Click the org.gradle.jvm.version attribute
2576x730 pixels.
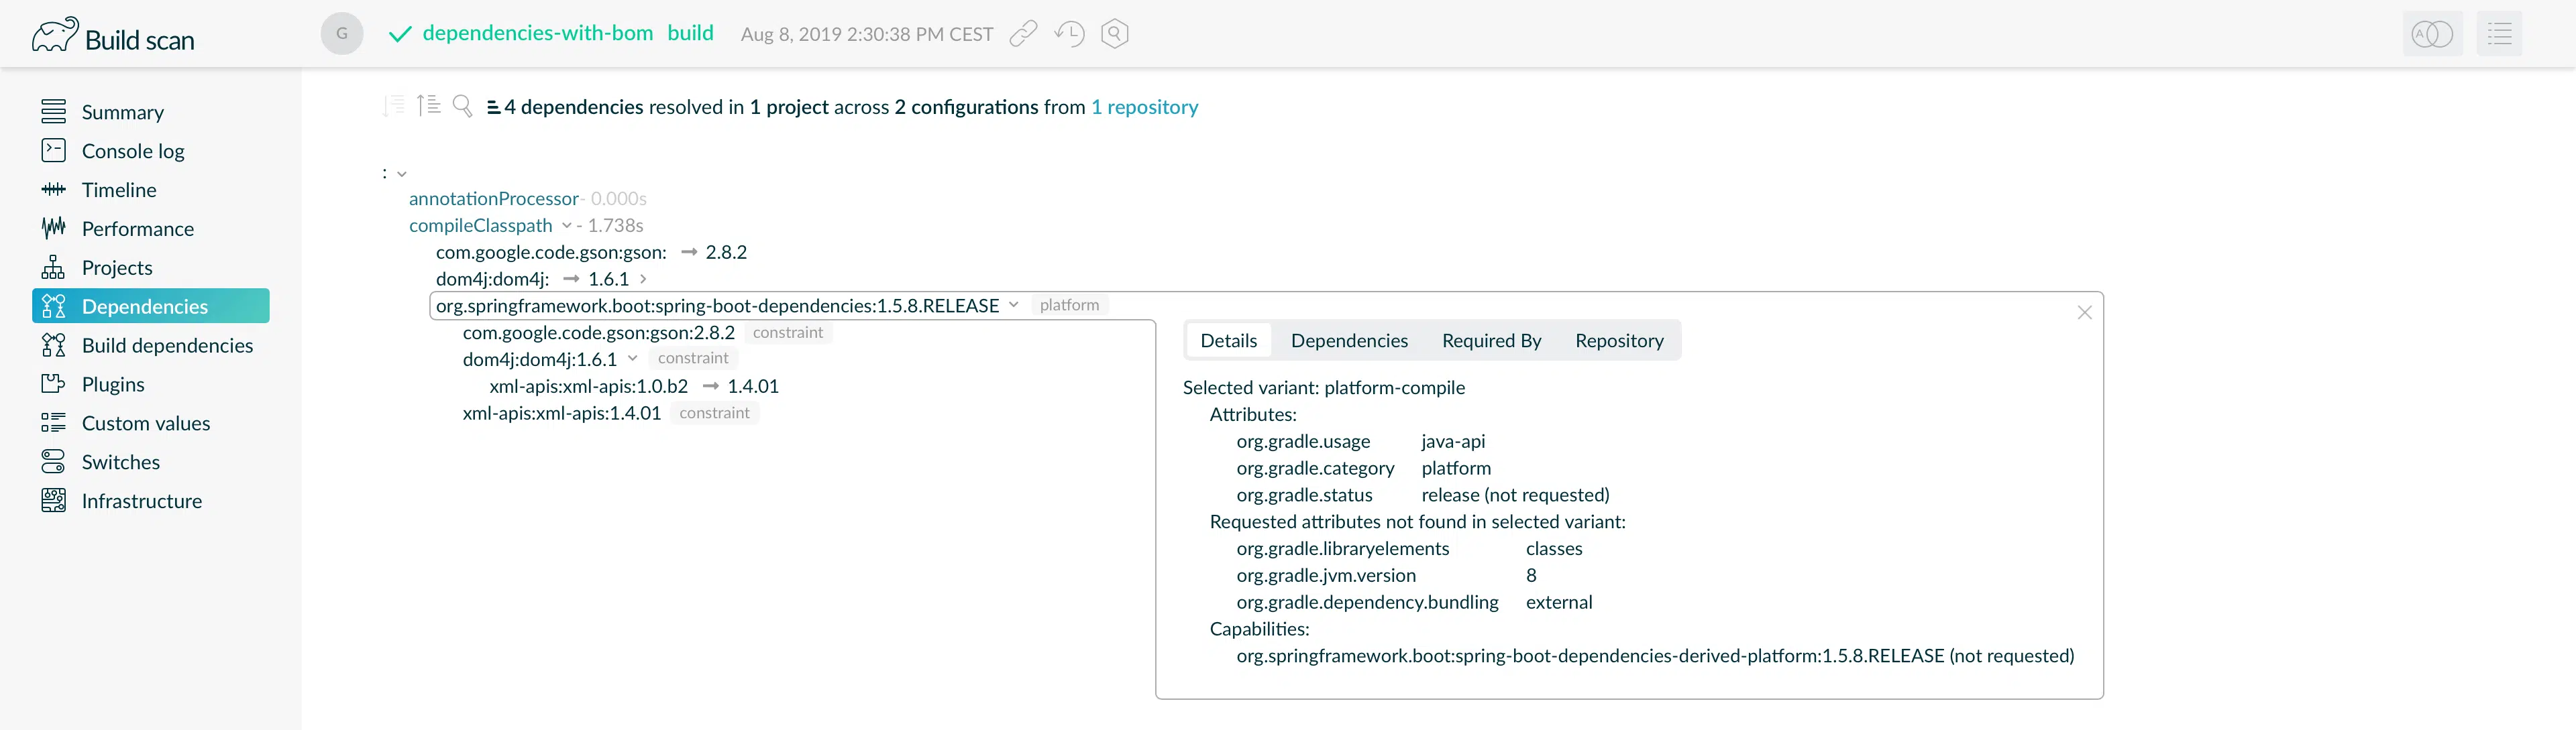click(1326, 575)
